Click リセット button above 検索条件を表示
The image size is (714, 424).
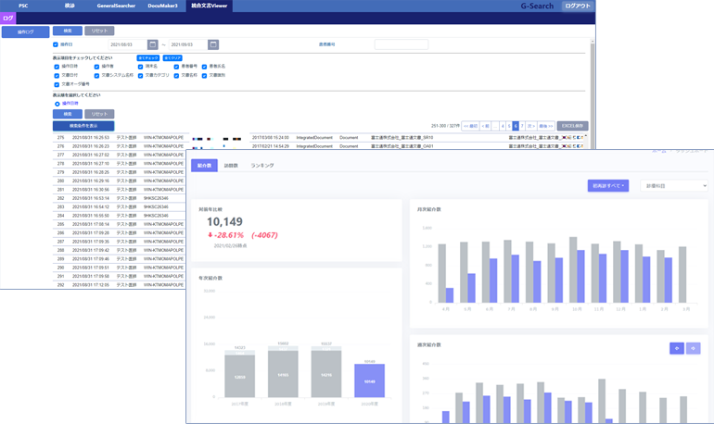point(99,114)
